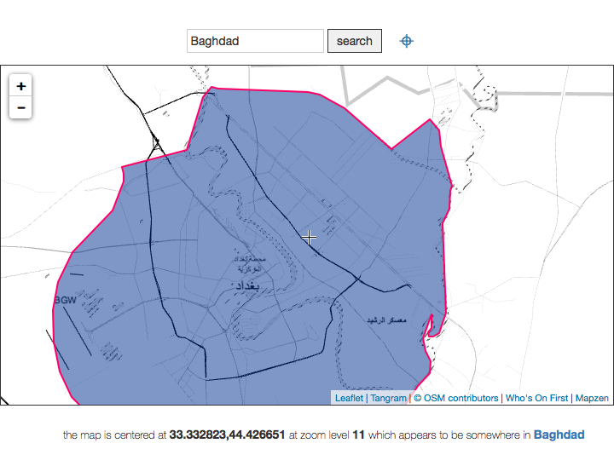Zoom out with the minus button
This screenshot has height=472, width=614.
20,107
